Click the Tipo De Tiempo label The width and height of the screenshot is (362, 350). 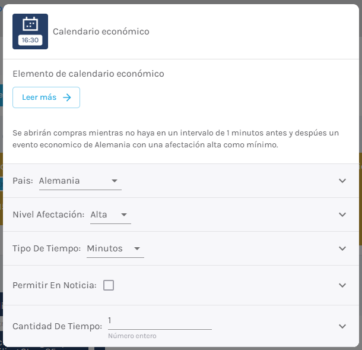pyautogui.click(x=47, y=249)
